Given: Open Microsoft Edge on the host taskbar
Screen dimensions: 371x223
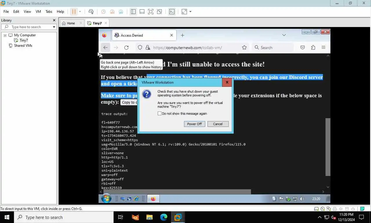Looking at the screenshot, I should point(163,217).
